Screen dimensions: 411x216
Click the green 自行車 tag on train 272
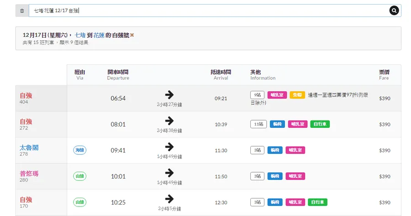pyautogui.click(x=320, y=124)
